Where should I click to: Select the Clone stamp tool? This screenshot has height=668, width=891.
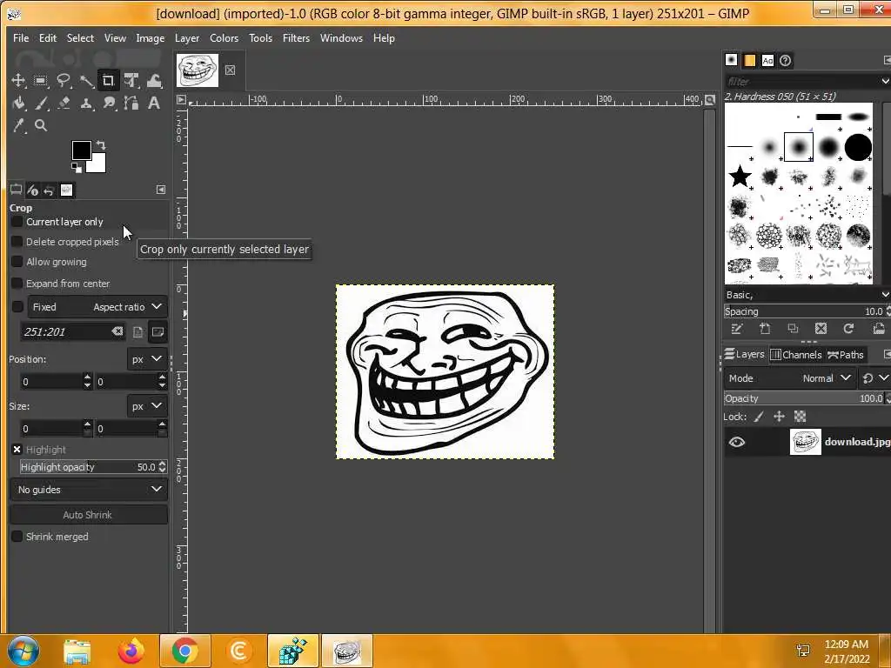tap(86, 104)
